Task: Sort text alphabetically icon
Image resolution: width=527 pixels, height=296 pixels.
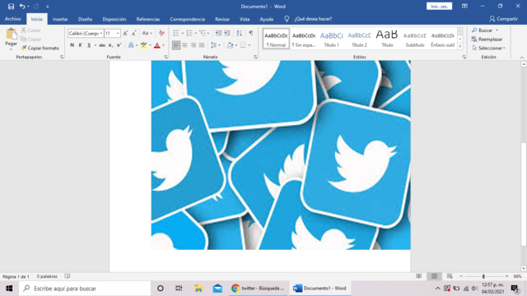Action: tap(240, 33)
